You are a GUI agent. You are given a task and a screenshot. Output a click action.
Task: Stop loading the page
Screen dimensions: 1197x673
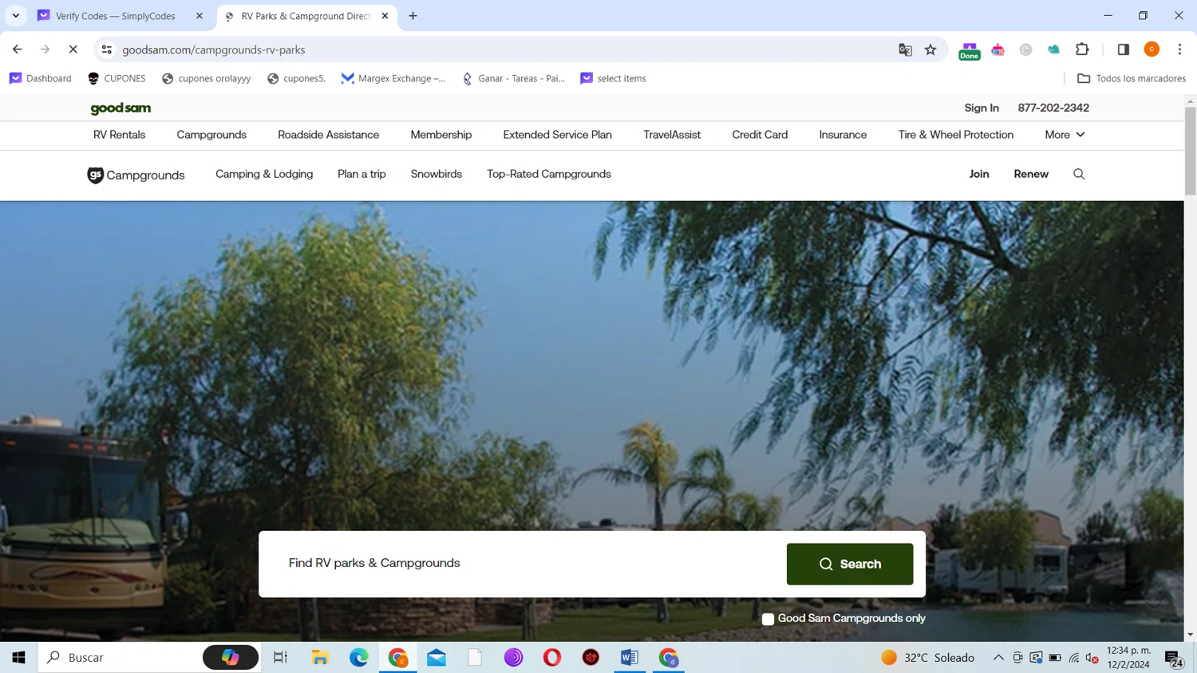coord(73,49)
